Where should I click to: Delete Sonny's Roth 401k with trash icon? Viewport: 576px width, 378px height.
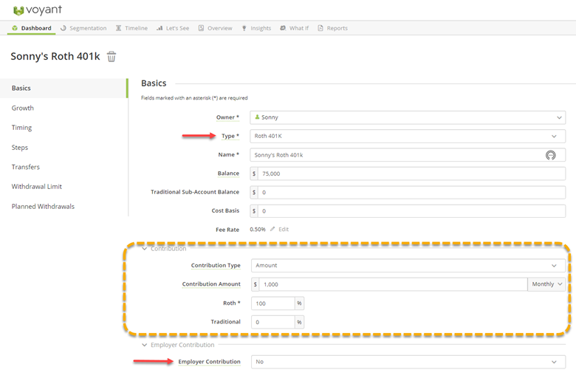click(x=112, y=57)
